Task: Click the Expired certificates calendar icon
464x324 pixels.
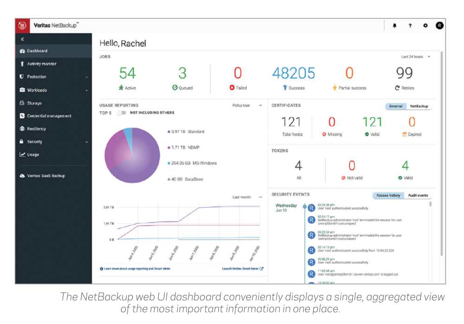Action: [405, 134]
